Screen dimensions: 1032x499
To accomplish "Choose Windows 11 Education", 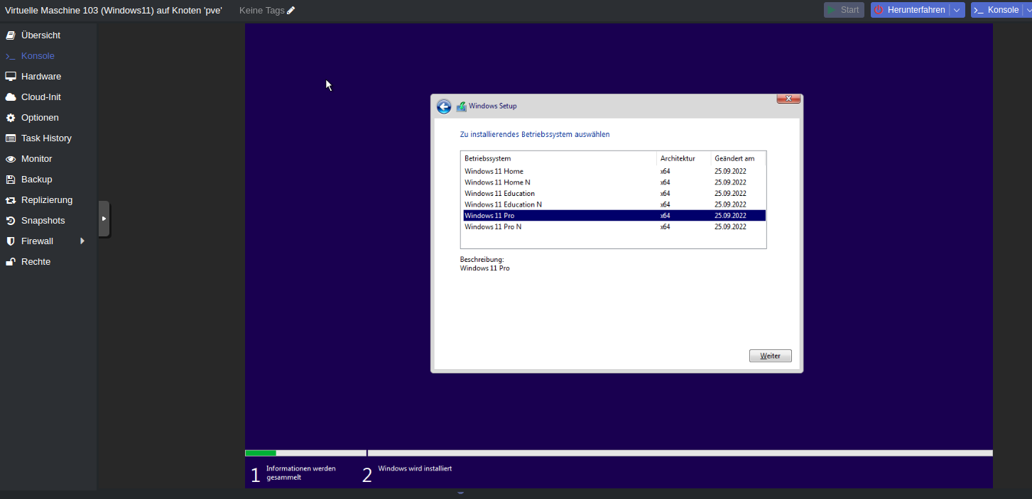I will pos(614,194).
